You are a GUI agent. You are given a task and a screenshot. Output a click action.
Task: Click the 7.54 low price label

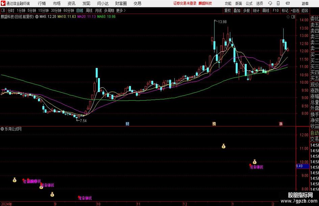[x=83, y=121]
